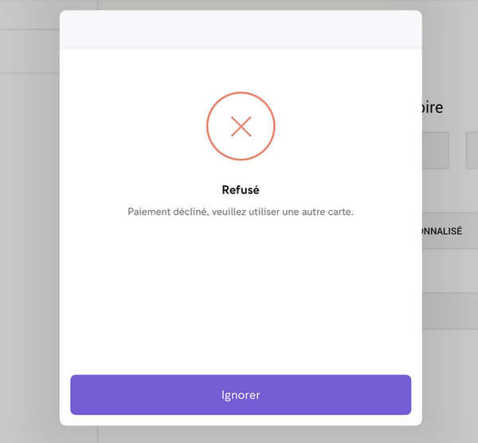Click the cut-off input box at the right edge
The height and width of the screenshot is (443, 478).
[x=472, y=150]
